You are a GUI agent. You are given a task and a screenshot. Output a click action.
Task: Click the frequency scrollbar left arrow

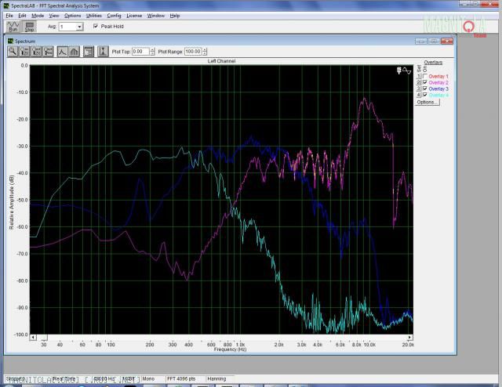tap(33, 338)
